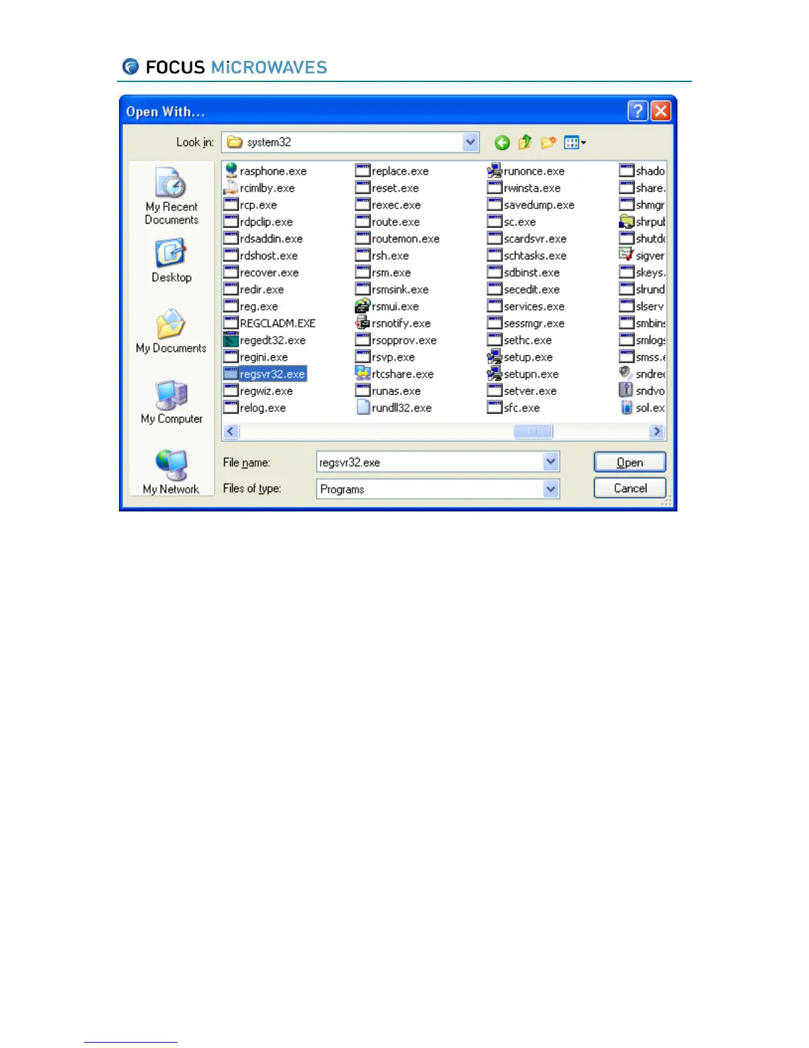Image resolution: width=809 pixels, height=1048 pixels.
Task: Click the help question mark button
Action: [637, 111]
